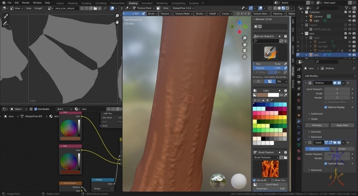The image size is (358, 196).
Task: Uncheck Optimal Display in the Multires modifier
Action: click(326, 107)
